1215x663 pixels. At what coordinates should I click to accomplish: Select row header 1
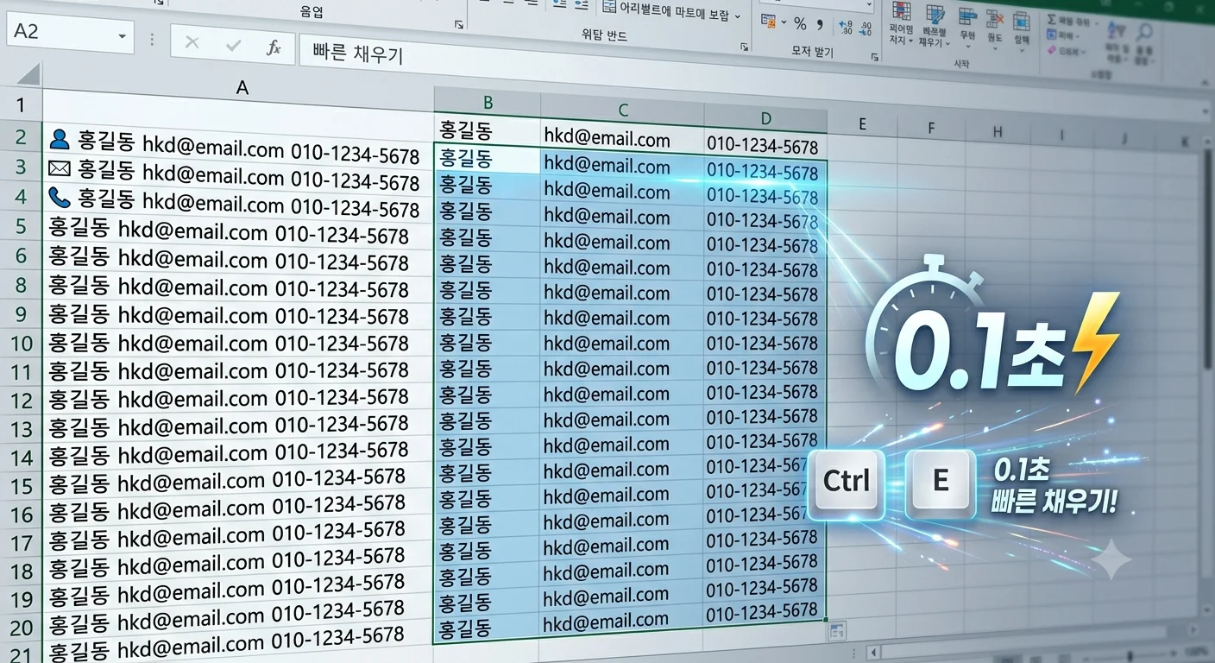point(22,106)
